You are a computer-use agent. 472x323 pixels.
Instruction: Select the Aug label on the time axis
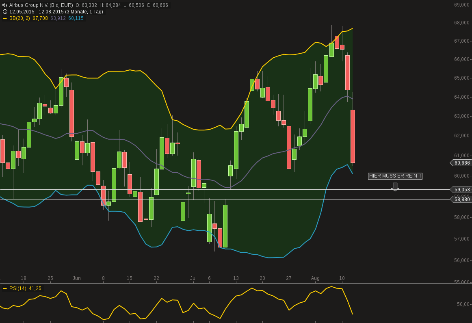tap(316, 278)
